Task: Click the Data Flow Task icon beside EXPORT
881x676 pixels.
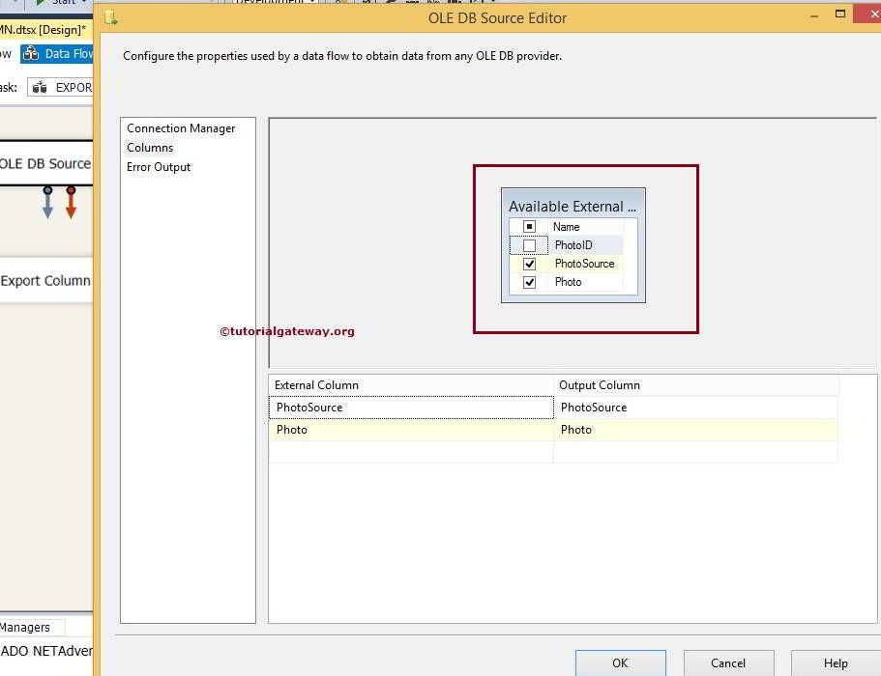Action: (38, 87)
